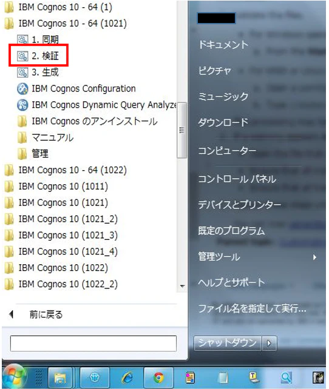Open the taskbar icon with a T screen
329x389 pixels.
point(254,377)
